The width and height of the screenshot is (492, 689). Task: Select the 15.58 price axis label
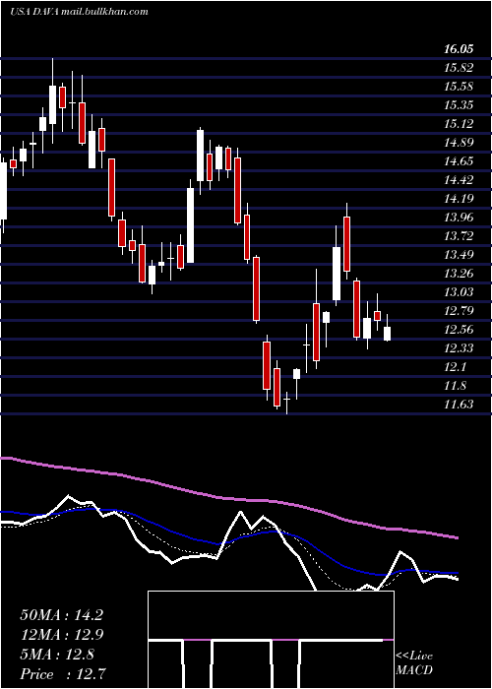click(x=459, y=87)
